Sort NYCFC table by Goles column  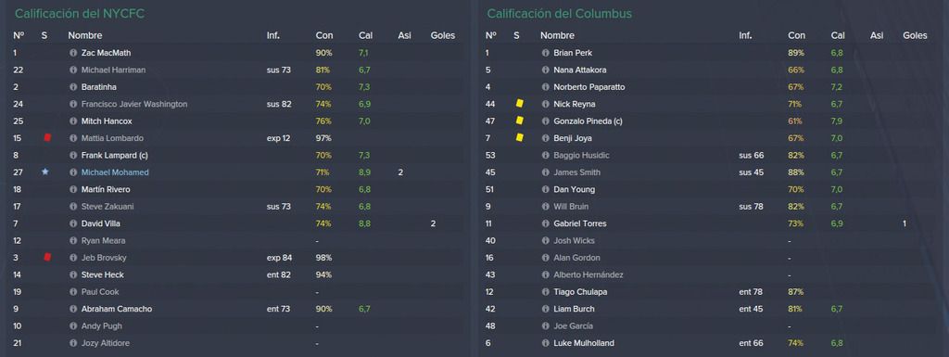point(442,35)
